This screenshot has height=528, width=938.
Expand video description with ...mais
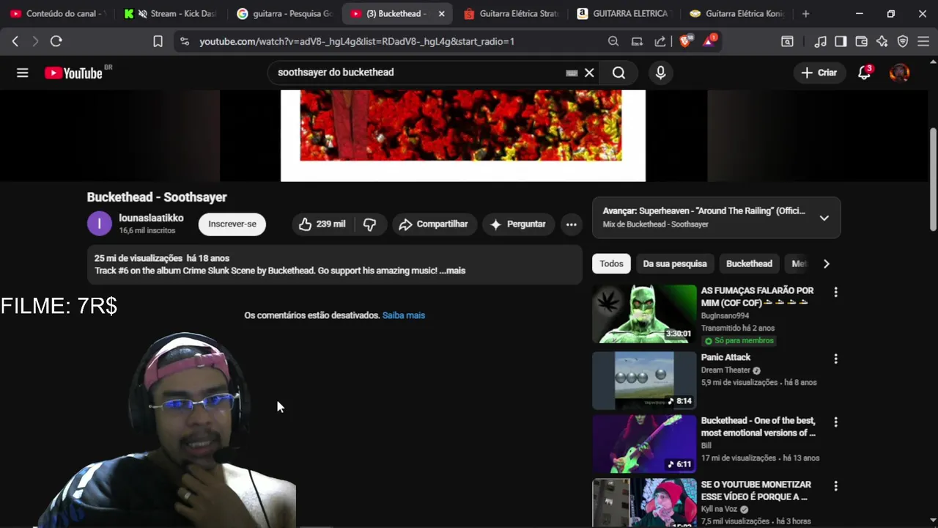pos(452,271)
